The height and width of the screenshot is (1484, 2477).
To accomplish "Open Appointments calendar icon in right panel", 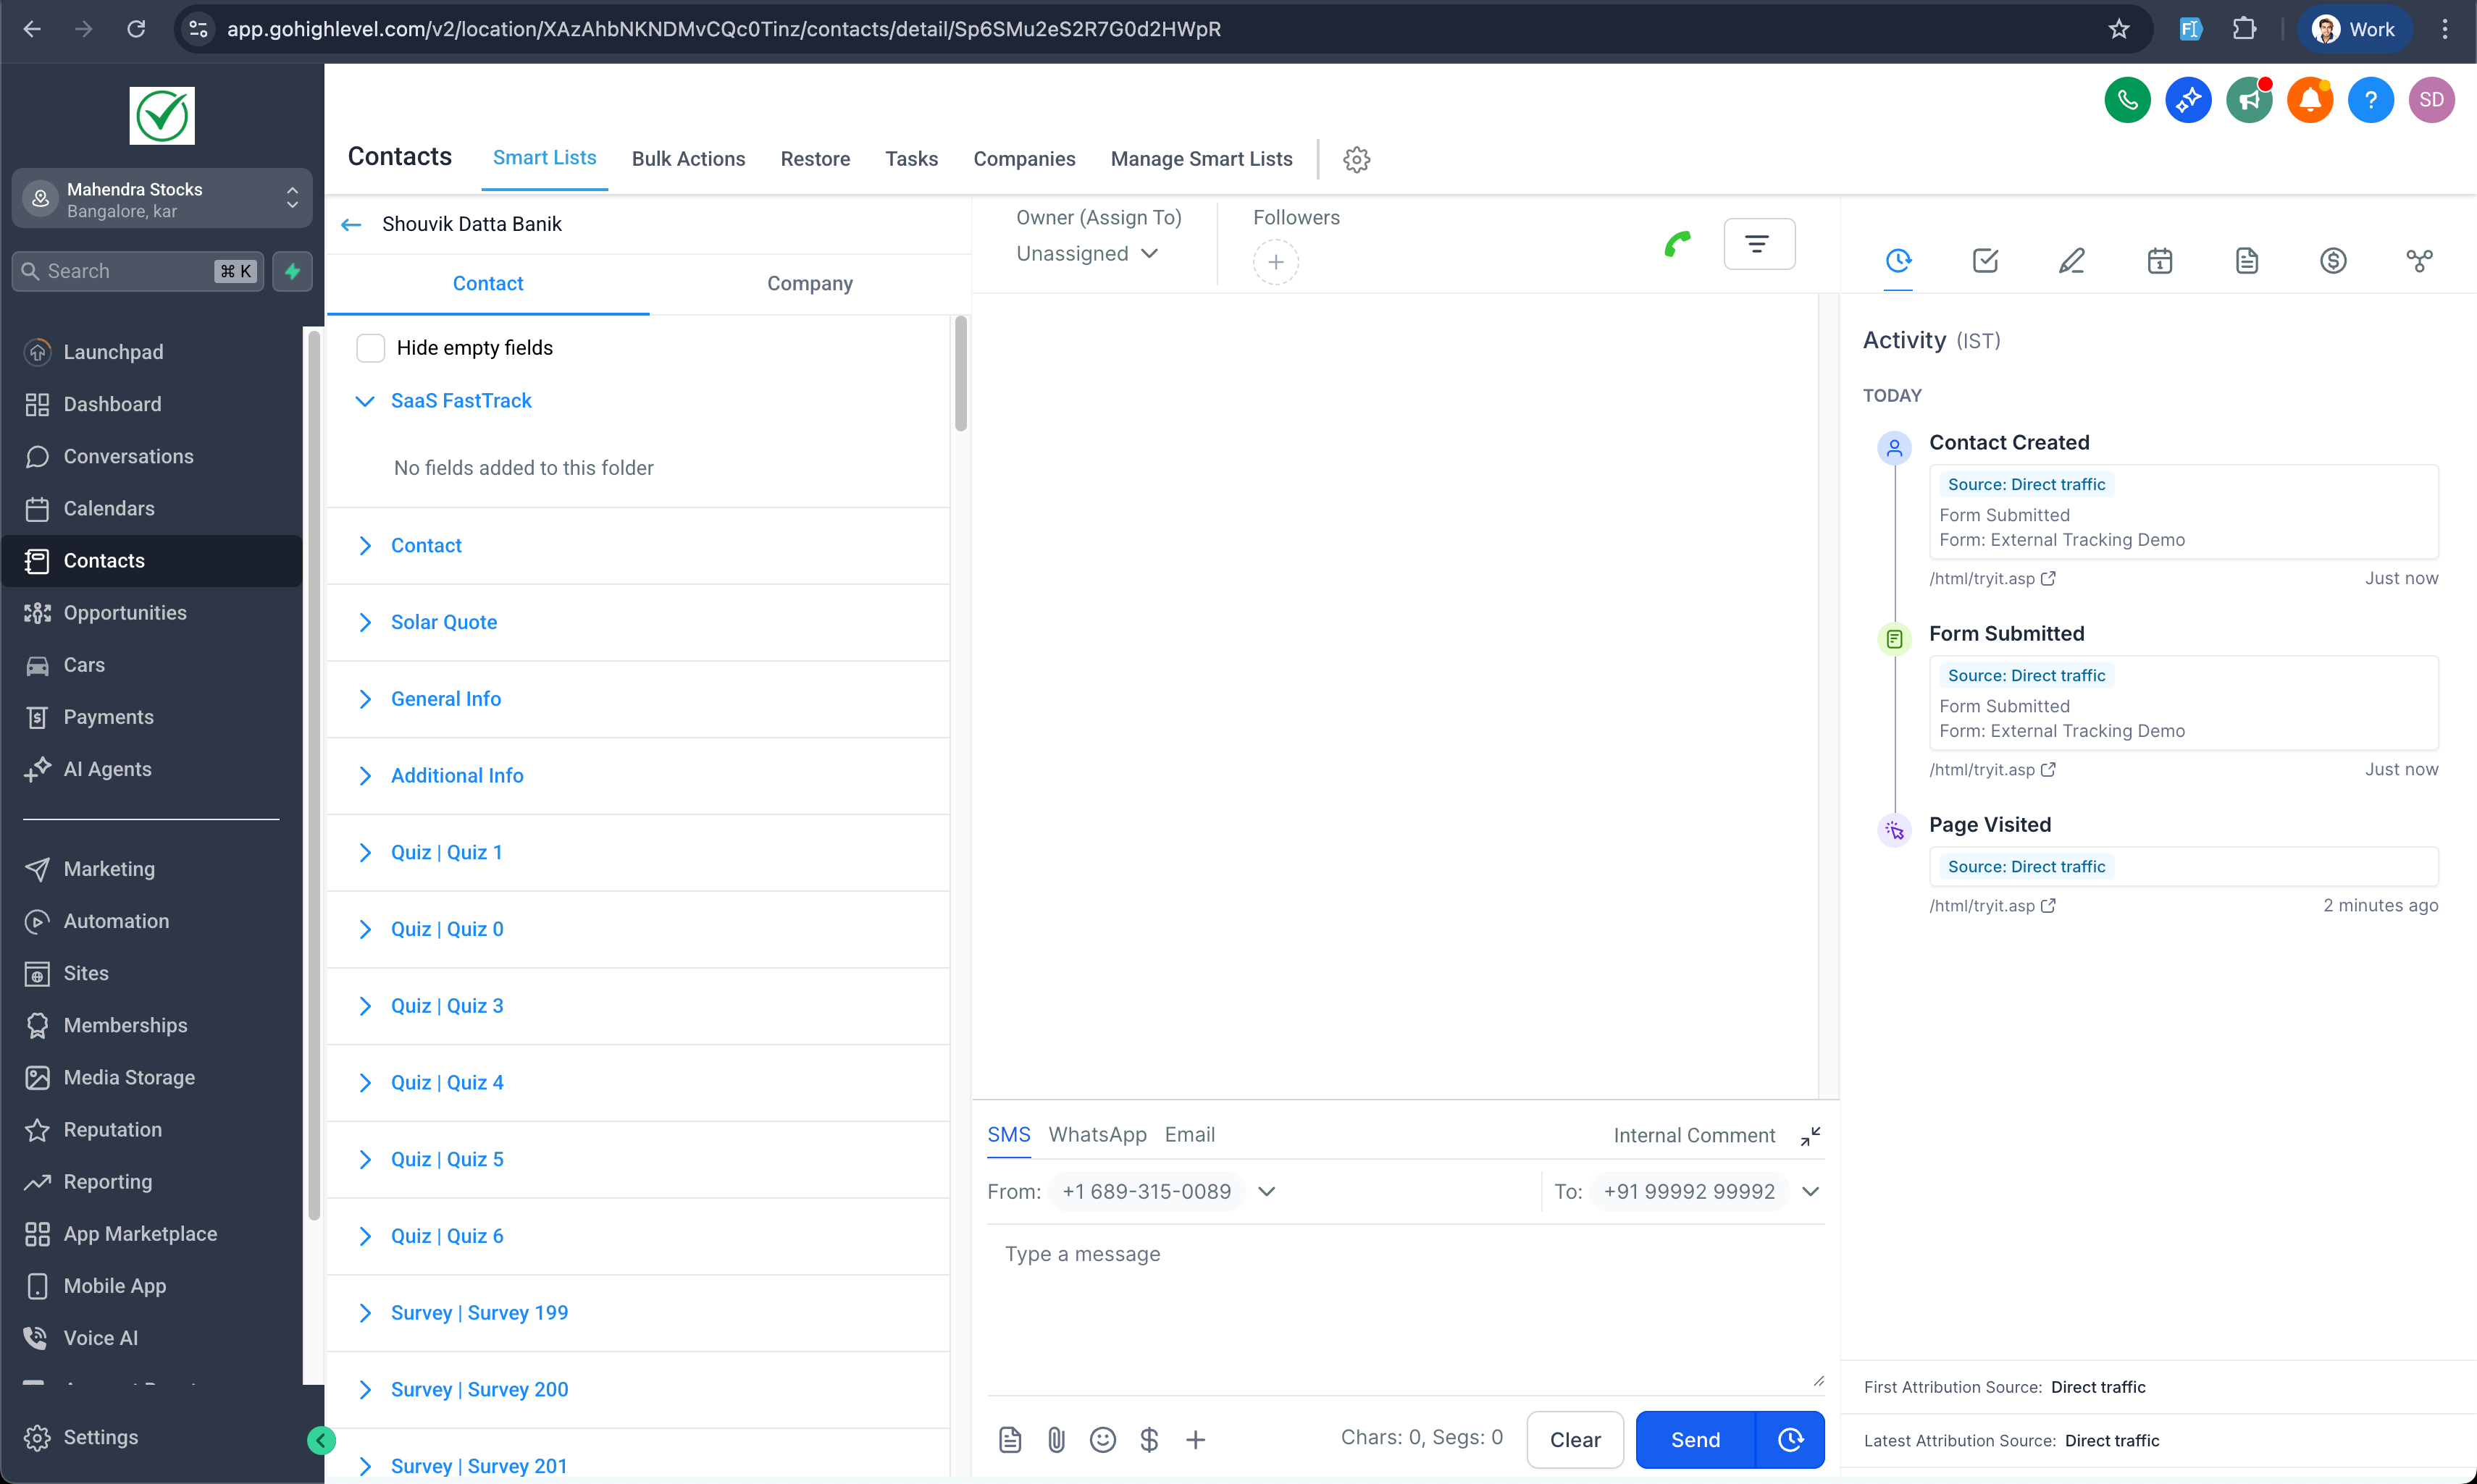I will [x=2159, y=261].
